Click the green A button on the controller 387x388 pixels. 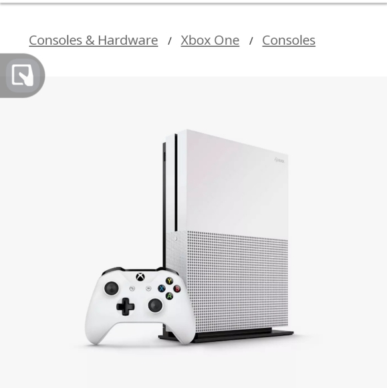[x=169, y=296]
